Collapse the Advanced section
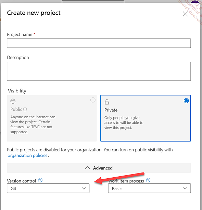This screenshot has height=210, width=202. (99, 168)
